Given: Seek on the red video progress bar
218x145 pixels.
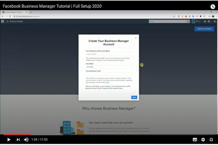Looking at the screenshot, I should point(17,135).
